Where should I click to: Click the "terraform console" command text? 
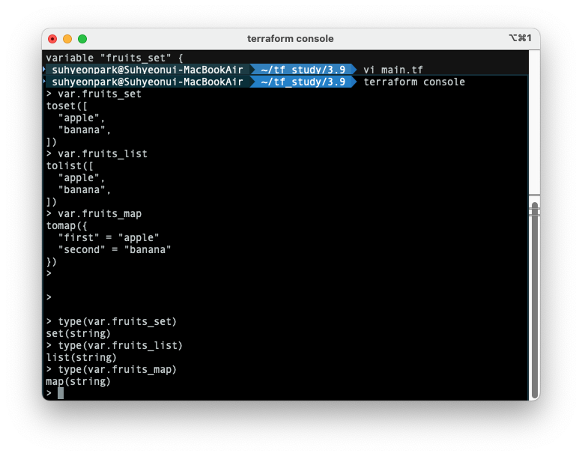tap(414, 82)
